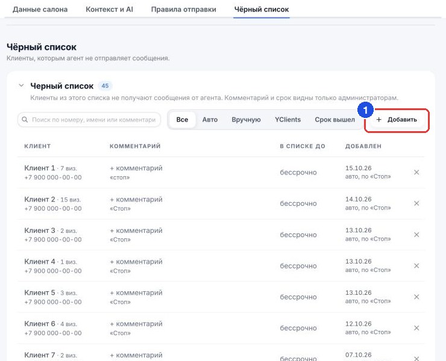Add a comment for Клиент 5
Viewport: 446px width, 361px height.
pyautogui.click(x=136, y=292)
